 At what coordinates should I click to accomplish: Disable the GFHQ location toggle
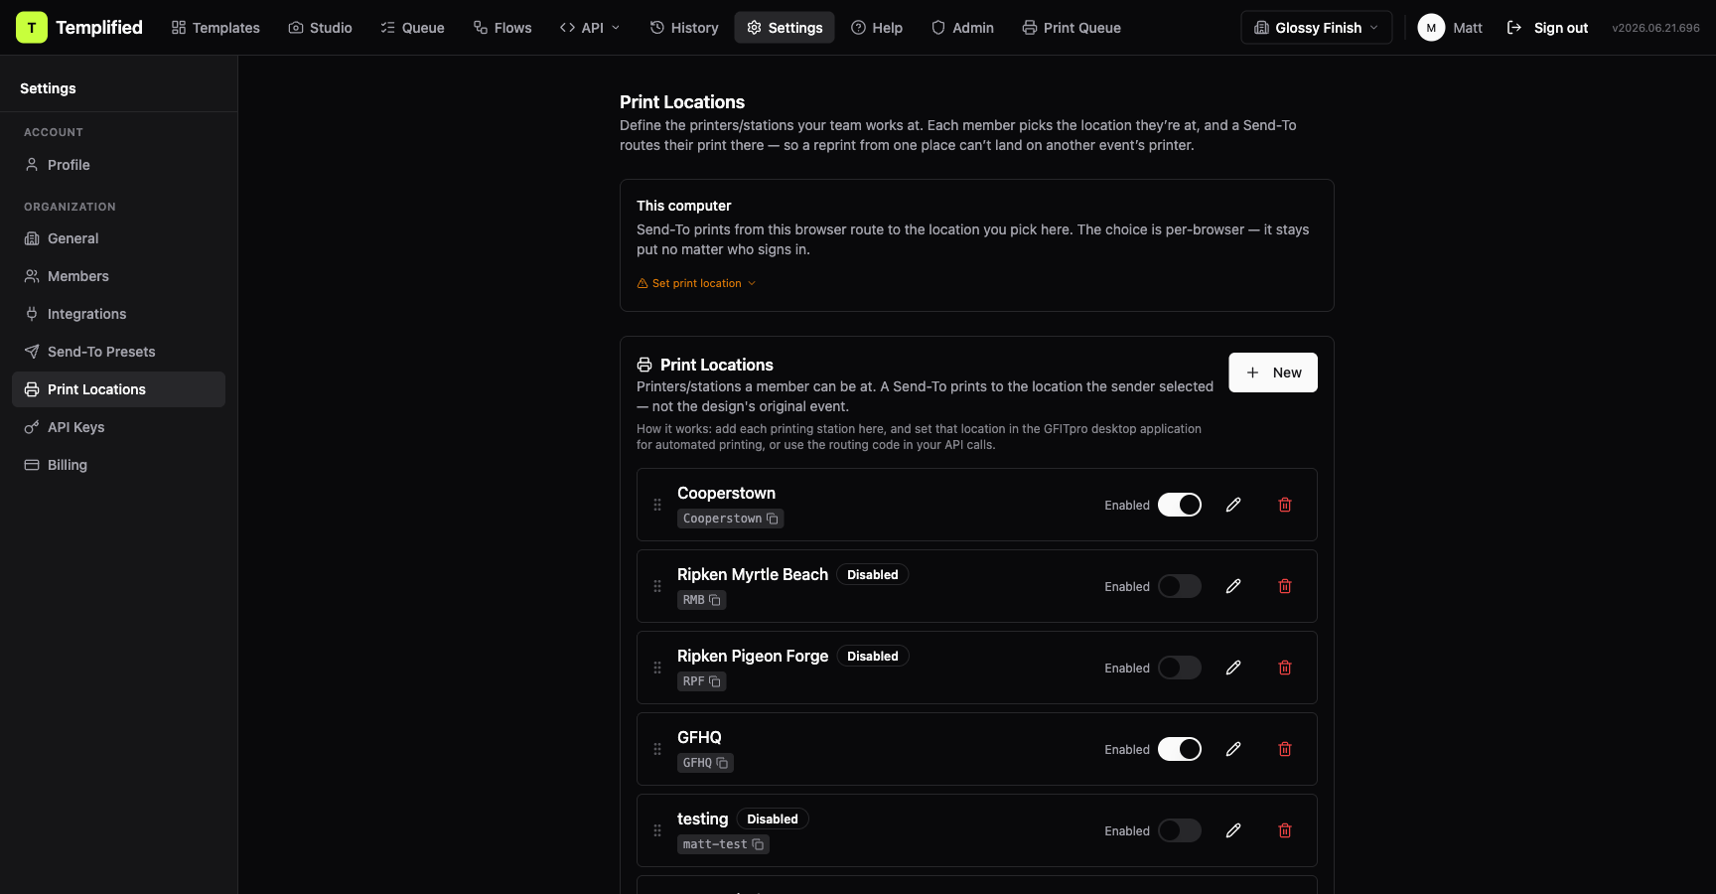point(1180,749)
